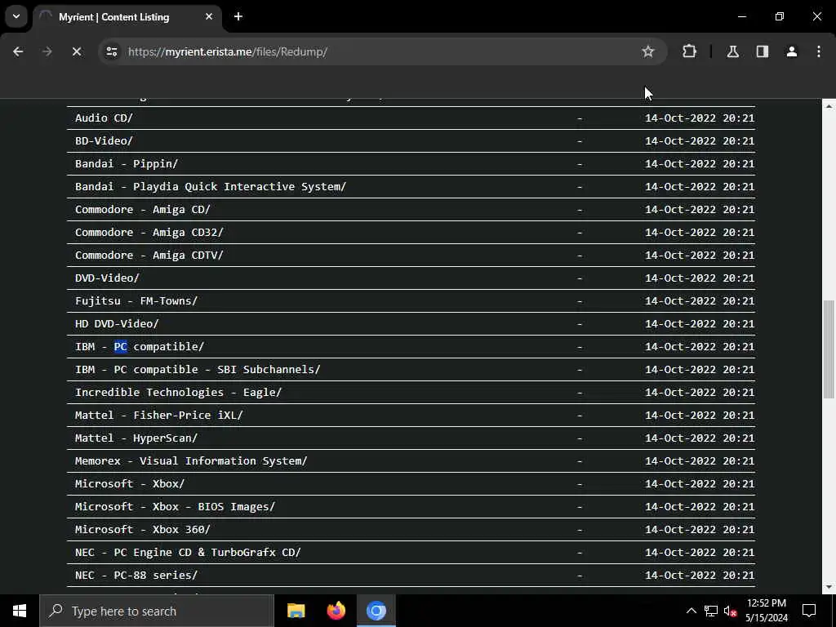Open IBM - PC compatible - SBI Subchannels/
The width and height of the screenshot is (836, 627).
tap(198, 370)
